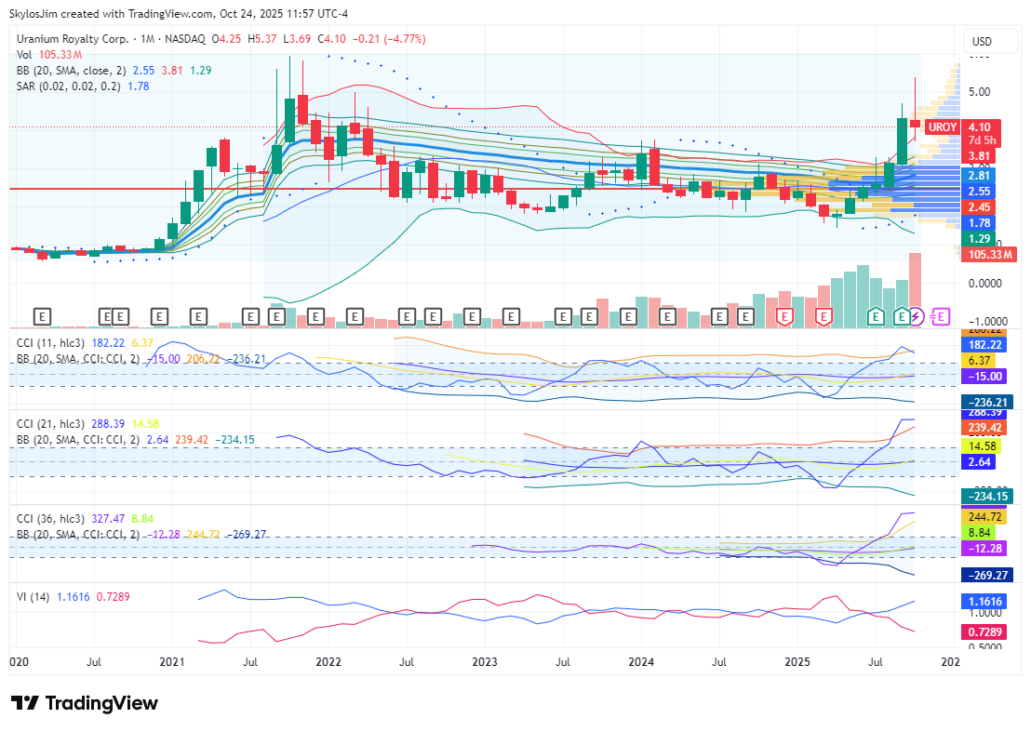This screenshot has height=731, width=1031.
Task: Click the blue 2.55 price-scale label
Action: pos(978,192)
